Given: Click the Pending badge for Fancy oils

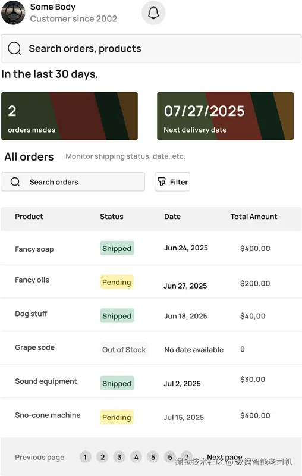Looking at the screenshot, I should tap(117, 282).
